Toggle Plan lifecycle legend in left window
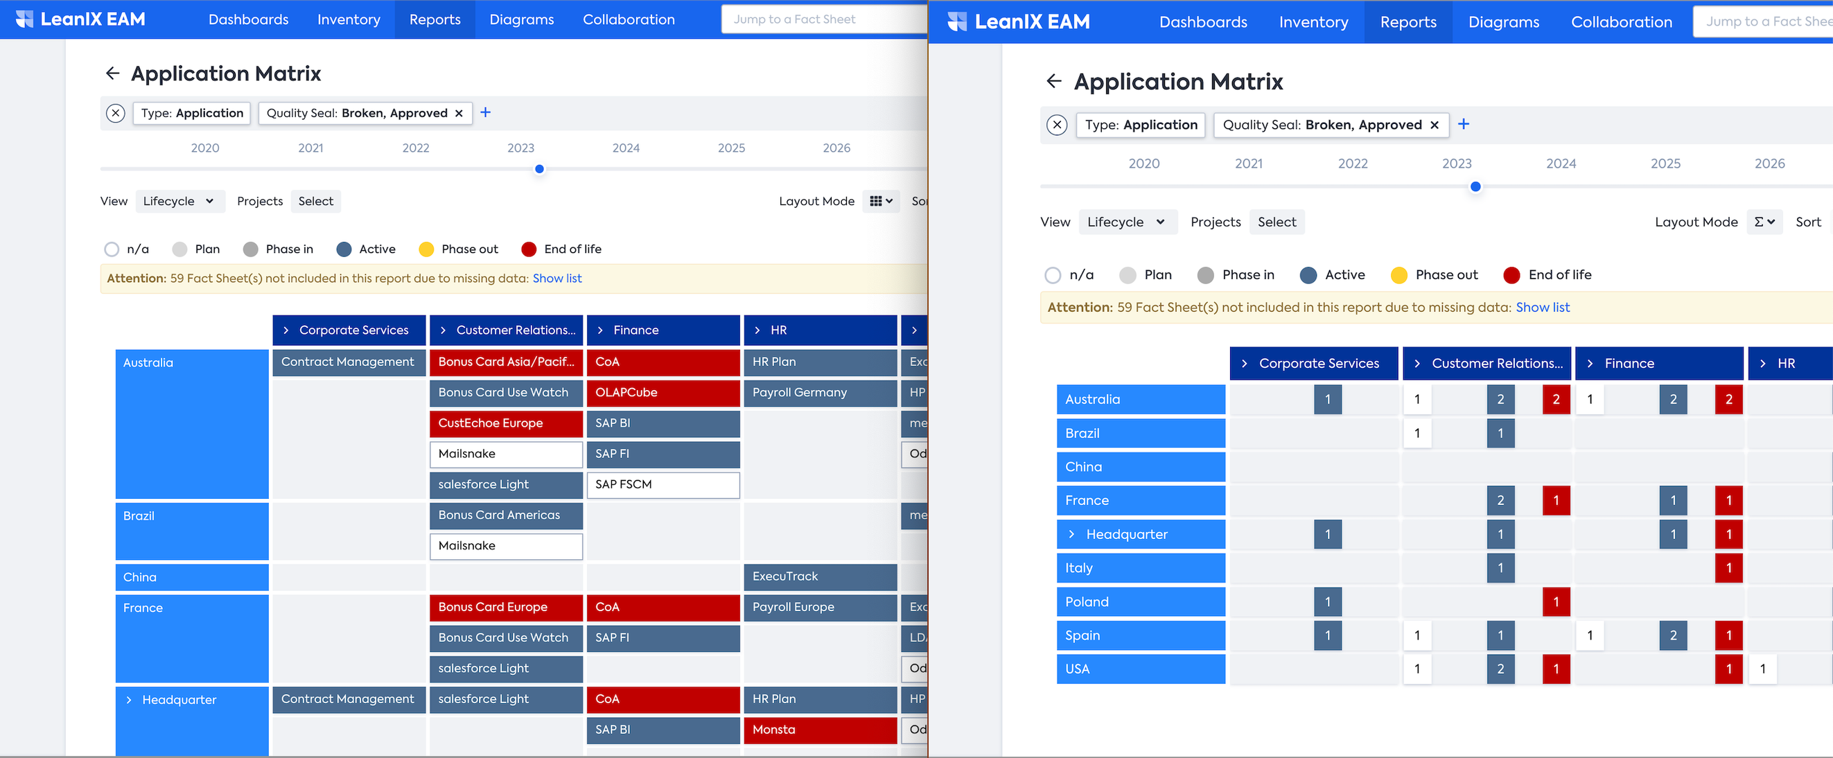Viewport: 1833px width, 758px height. point(195,249)
